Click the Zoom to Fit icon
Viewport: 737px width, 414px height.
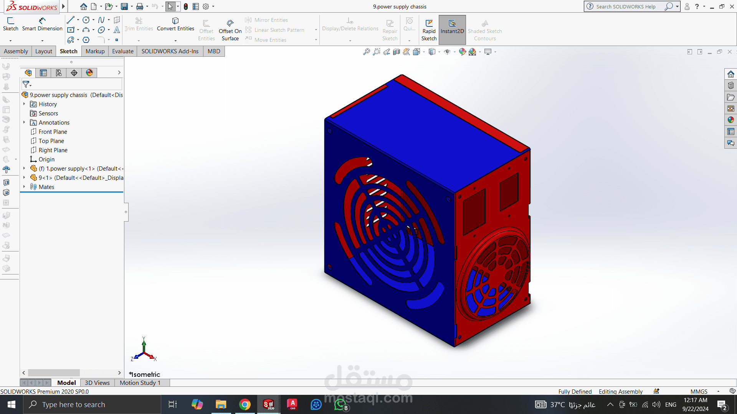(x=367, y=52)
